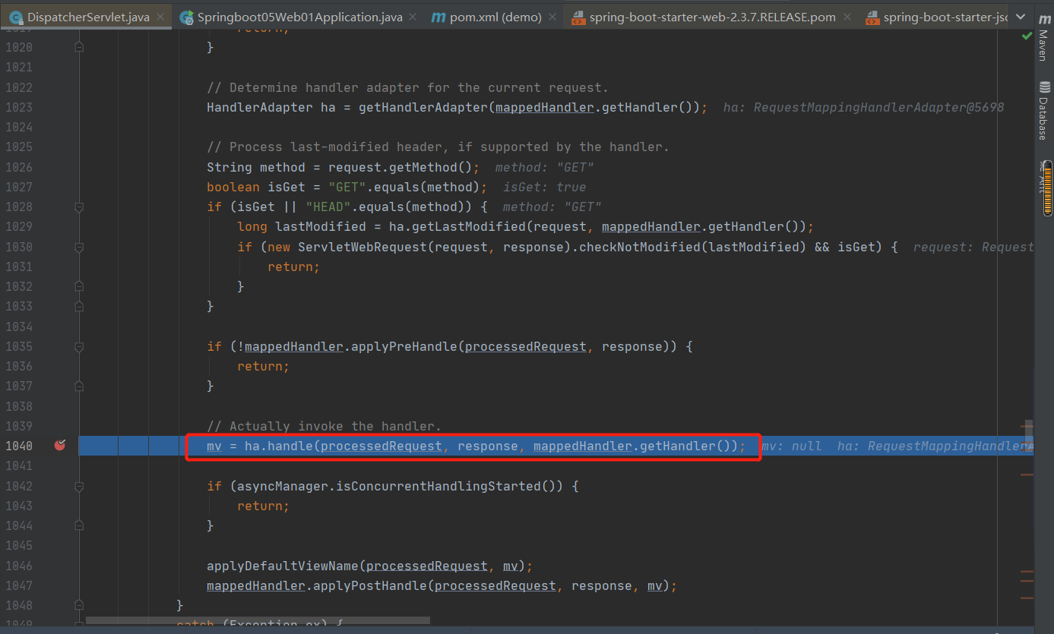Click Springboot05Web01Application runnable class icon
This screenshot has width=1054, height=634.
tap(186, 17)
